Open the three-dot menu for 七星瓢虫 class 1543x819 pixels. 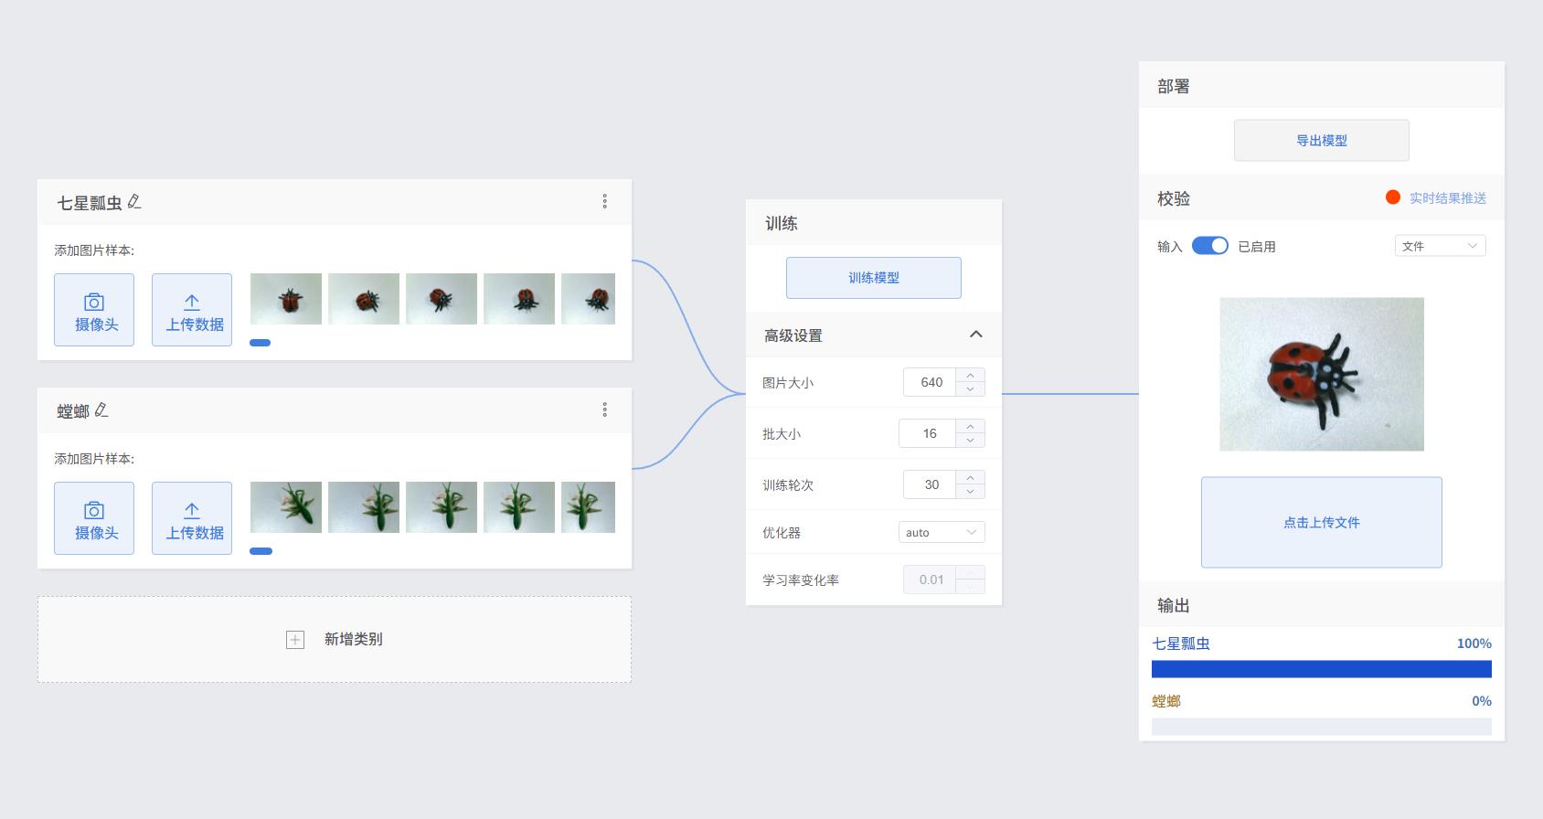[604, 202]
